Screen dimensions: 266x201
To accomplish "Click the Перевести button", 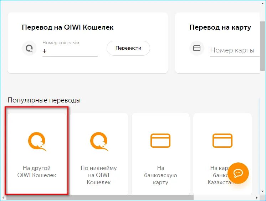I will pyautogui.click(x=128, y=48).
